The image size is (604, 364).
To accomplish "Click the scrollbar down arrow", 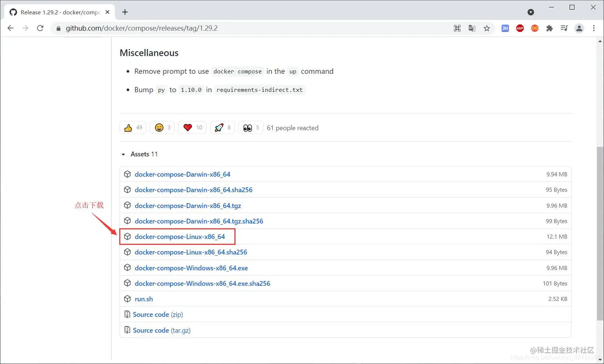I will pyautogui.click(x=600, y=360).
